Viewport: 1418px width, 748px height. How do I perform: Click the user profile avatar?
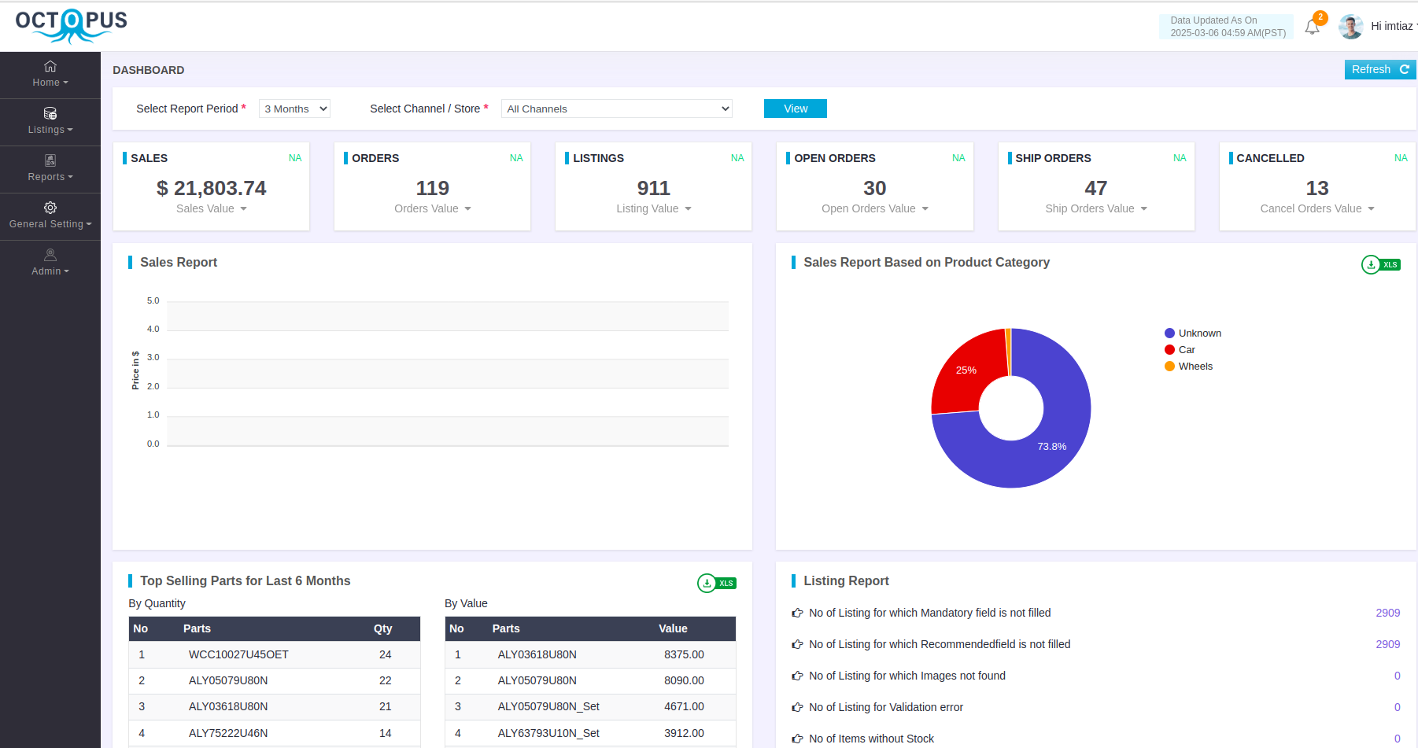pos(1350,27)
